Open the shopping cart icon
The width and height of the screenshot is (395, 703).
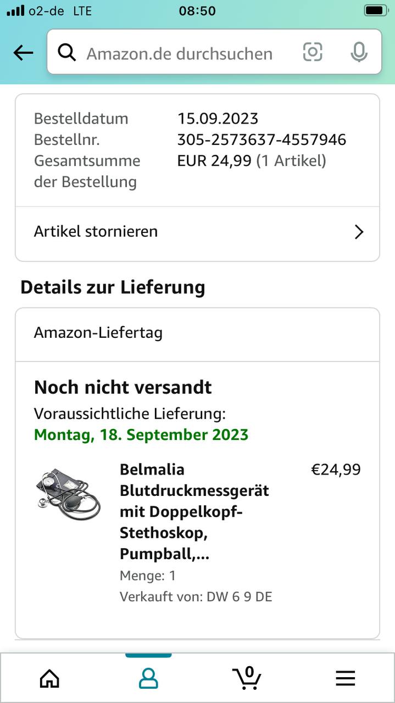[x=247, y=678]
